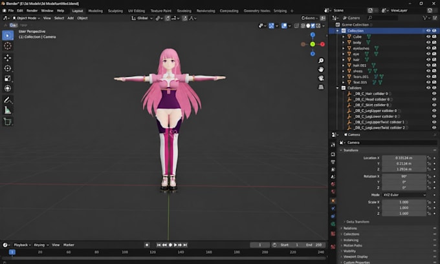
Task: Click the blue Z axis gizmo handle
Action: click(313, 35)
